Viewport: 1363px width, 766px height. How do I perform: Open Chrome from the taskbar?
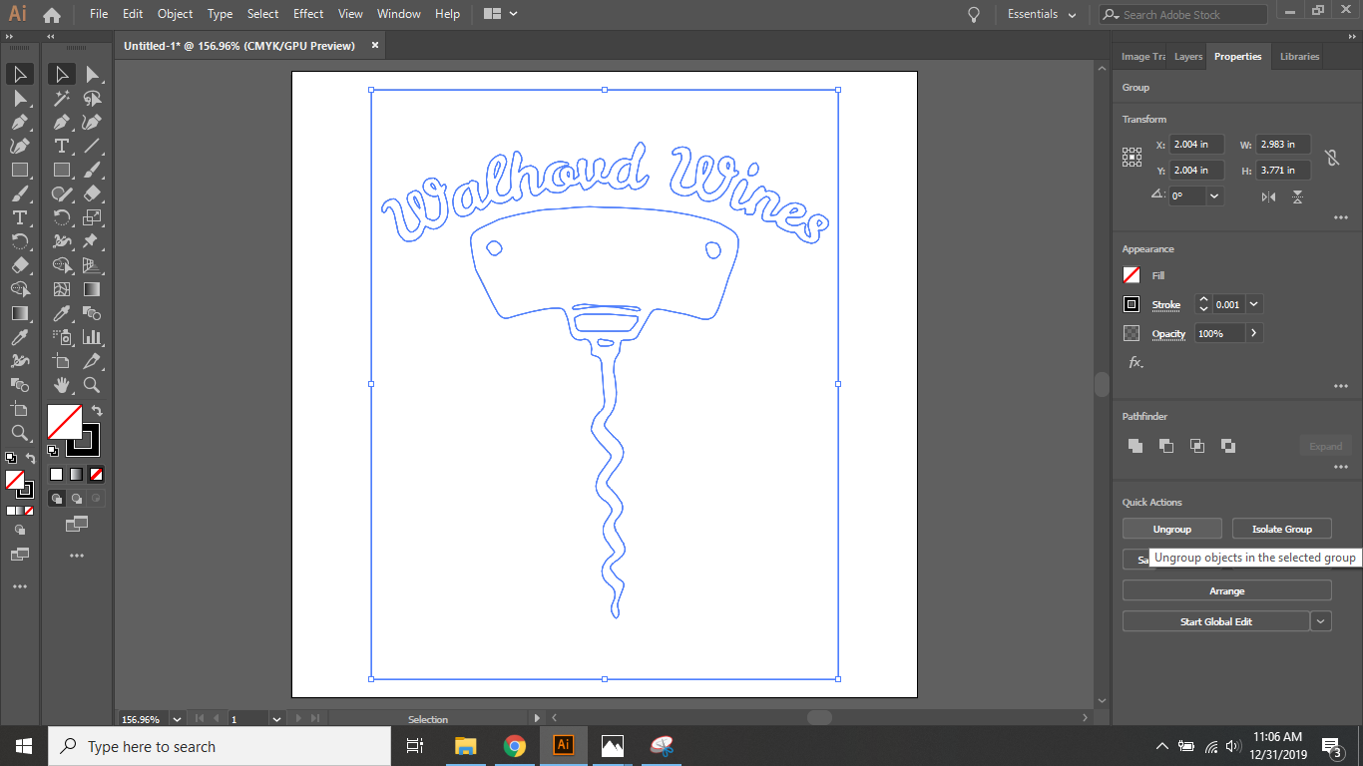516,746
